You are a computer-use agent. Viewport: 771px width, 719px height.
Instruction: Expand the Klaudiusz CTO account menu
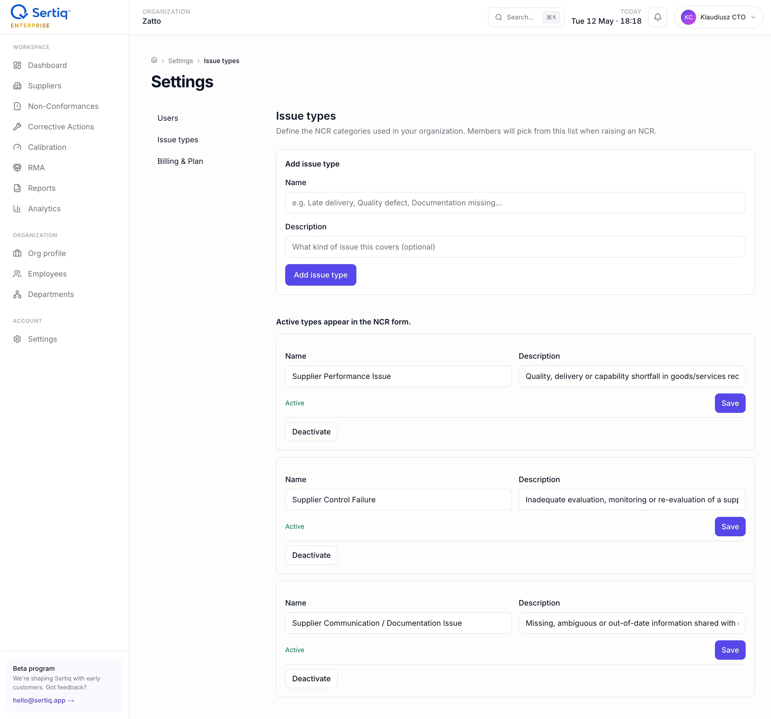click(x=718, y=17)
